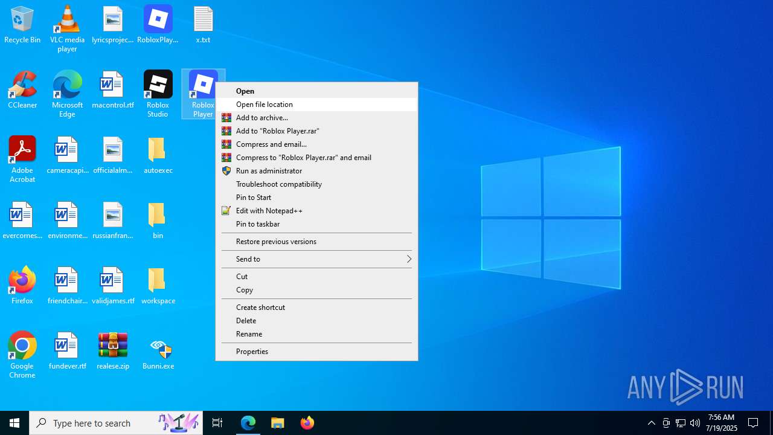Choose Restore previous versions entry
The width and height of the screenshot is (773, 435).
tap(316, 242)
